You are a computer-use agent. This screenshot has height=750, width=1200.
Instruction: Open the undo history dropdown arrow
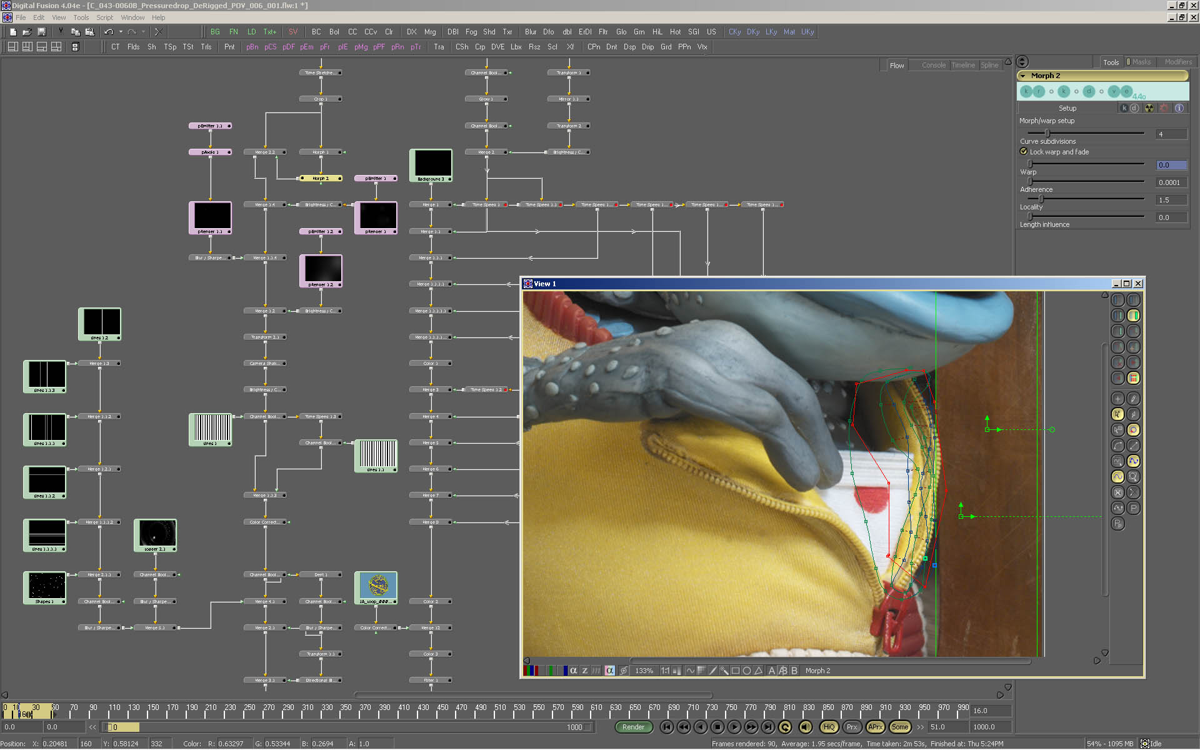pos(121,32)
